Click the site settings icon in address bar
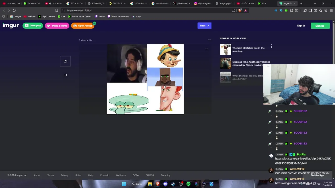Image resolution: width=335 pixels, height=188 pixels. point(63,10)
